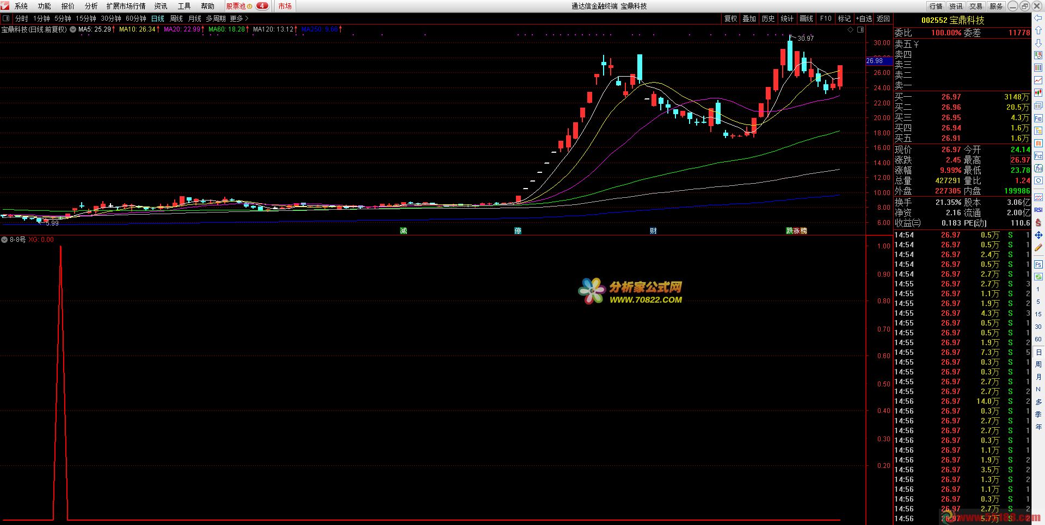Click the 市场 button
Image resolution: width=1045 pixels, height=525 pixels.
(285, 6)
